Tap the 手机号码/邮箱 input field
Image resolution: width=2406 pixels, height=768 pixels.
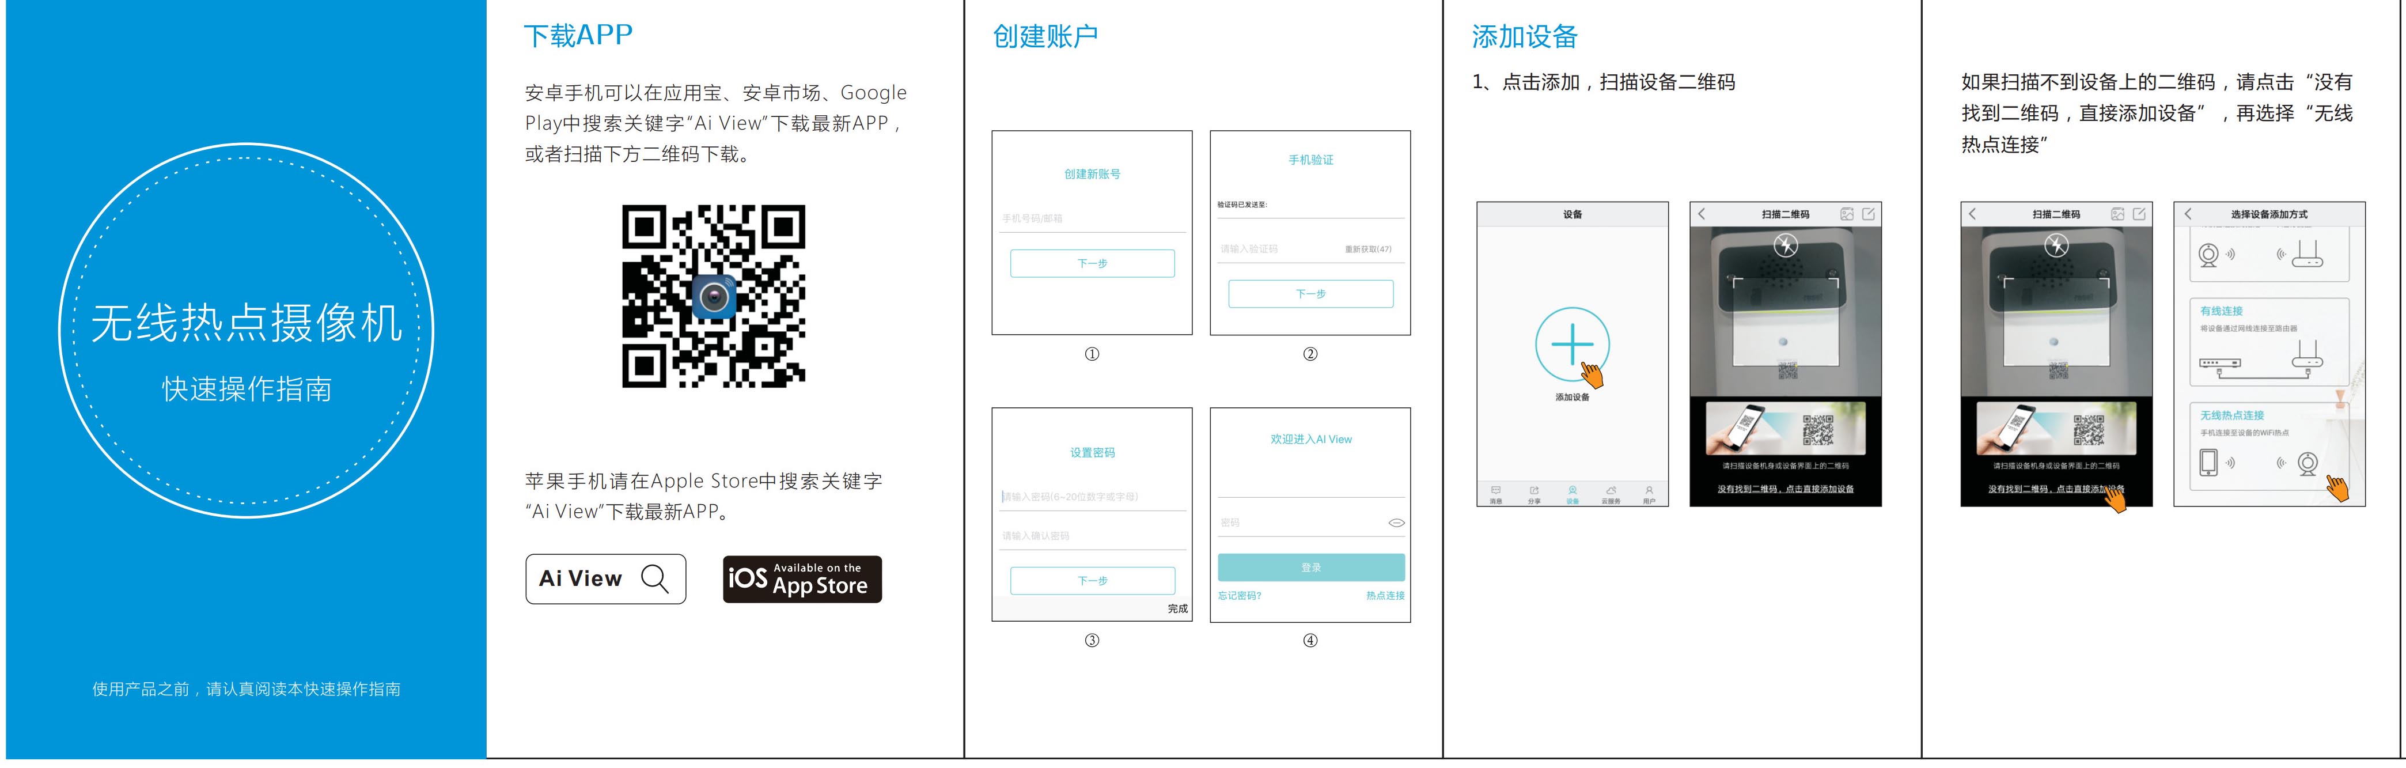click(1092, 218)
